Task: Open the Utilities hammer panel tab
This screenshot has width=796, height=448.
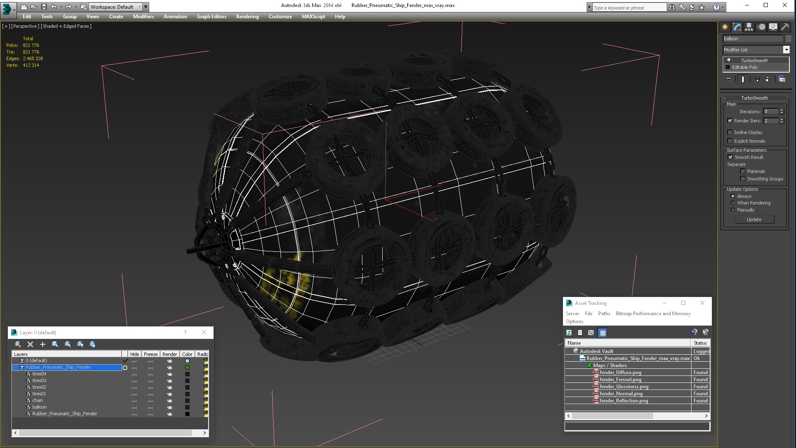Action: (785, 27)
